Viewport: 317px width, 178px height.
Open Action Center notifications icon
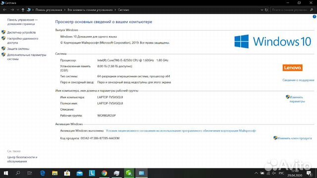[309, 173]
